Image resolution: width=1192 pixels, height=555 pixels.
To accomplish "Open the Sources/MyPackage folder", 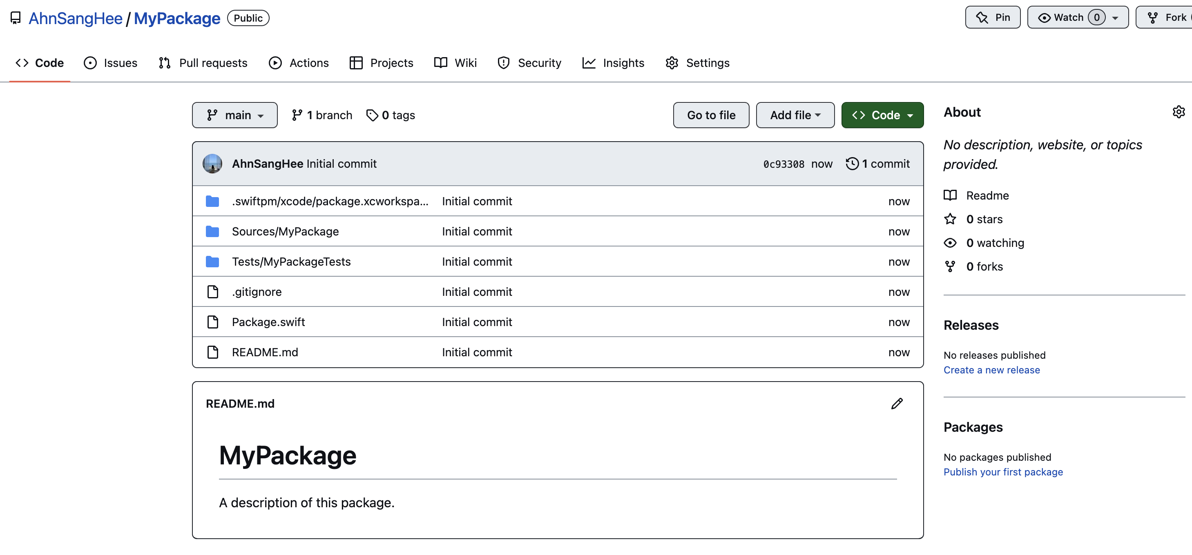I will pyautogui.click(x=285, y=231).
